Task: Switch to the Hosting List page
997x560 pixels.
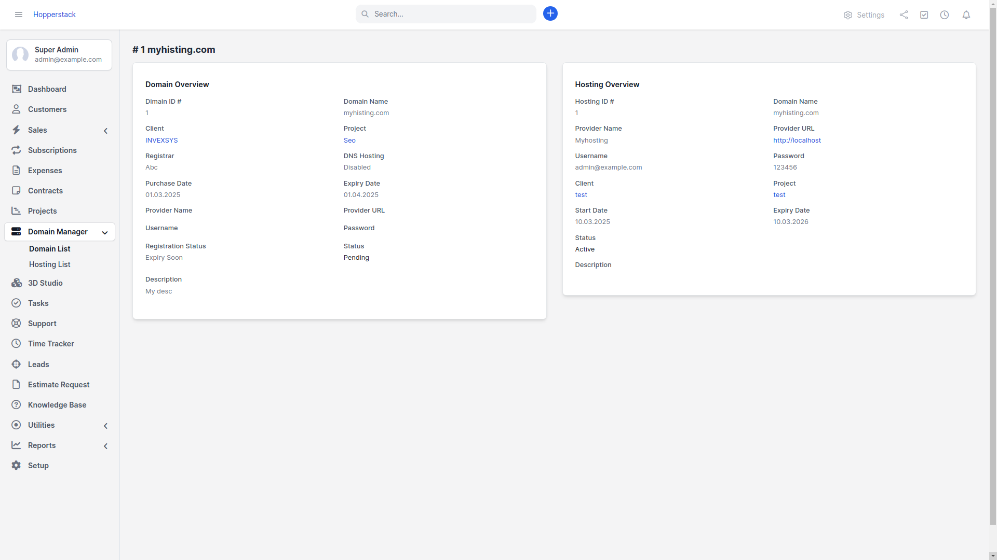Action: click(x=49, y=264)
